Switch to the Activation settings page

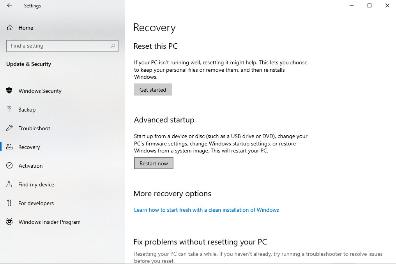(30, 166)
